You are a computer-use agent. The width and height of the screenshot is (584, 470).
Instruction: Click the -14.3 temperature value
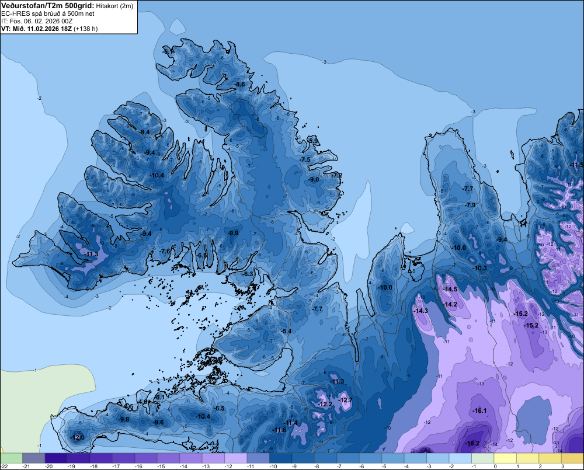coord(421,311)
